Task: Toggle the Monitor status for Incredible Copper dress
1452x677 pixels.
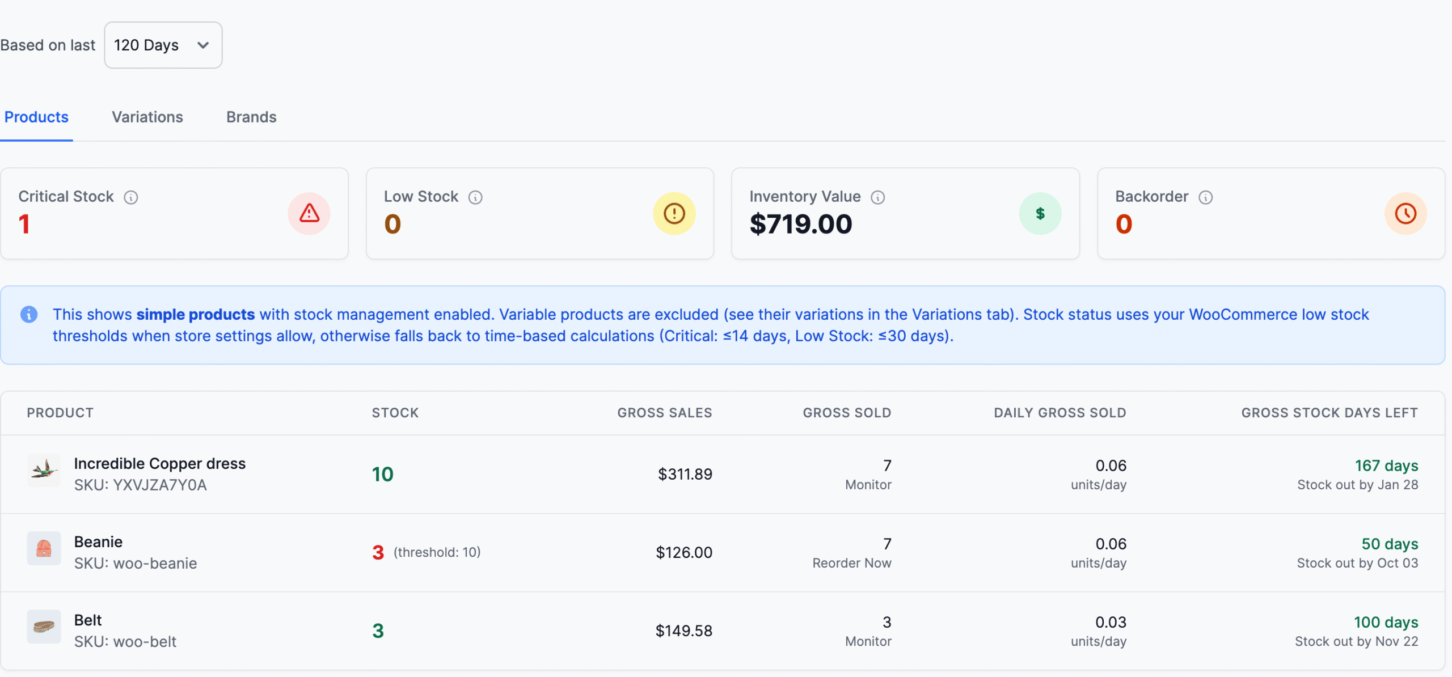Action: 868,485
